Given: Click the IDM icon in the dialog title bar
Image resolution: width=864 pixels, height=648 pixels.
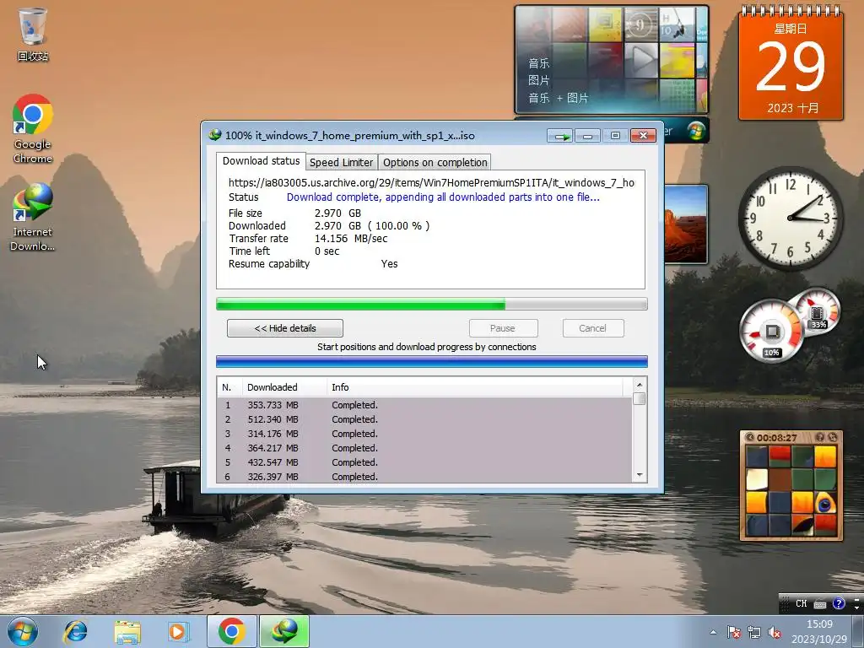Looking at the screenshot, I should click(215, 135).
